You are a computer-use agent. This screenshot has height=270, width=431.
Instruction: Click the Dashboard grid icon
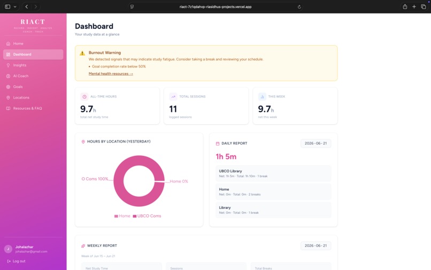click(8, 54)
